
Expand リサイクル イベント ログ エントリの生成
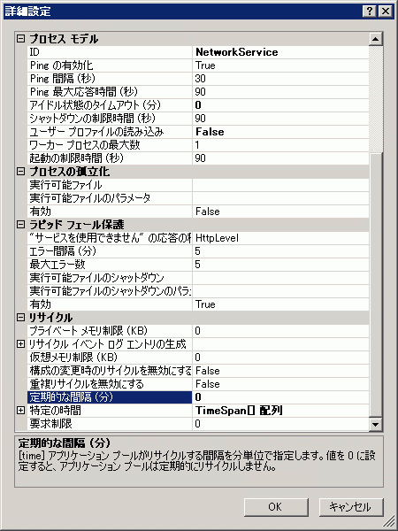pyautogui.click(x=21, y=344)
